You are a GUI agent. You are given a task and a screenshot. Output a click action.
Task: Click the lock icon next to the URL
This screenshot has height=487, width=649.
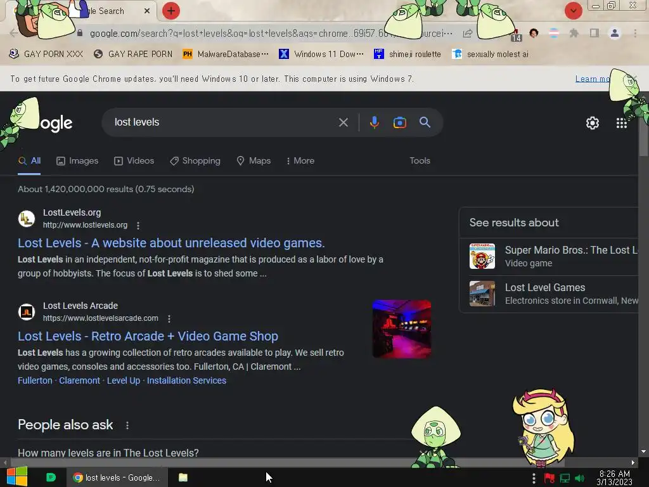pyautogui.click(x=80, y=33)
